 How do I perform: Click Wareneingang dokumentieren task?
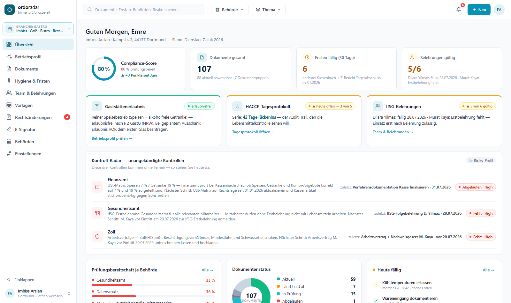[x=410, y=298]
